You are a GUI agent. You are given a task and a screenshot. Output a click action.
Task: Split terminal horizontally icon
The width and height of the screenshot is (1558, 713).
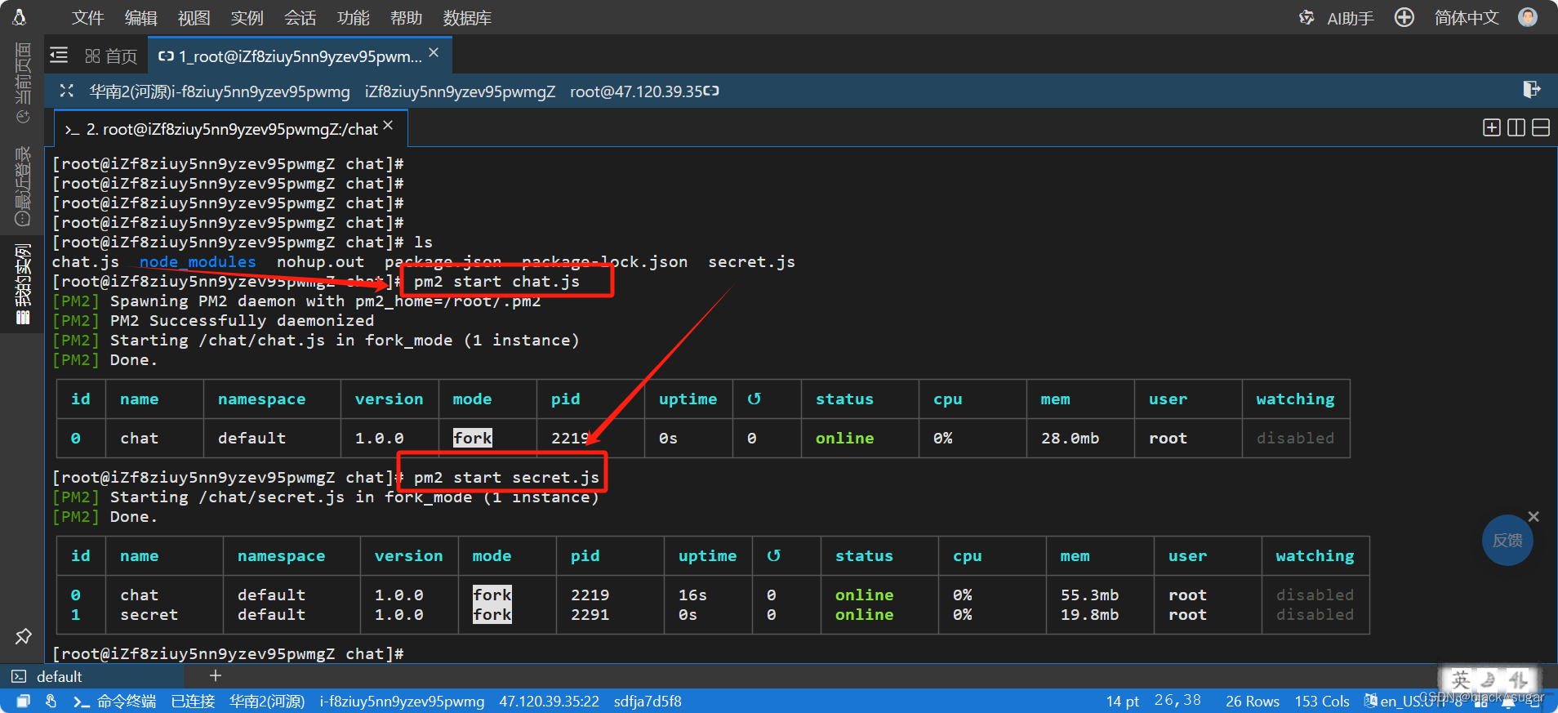tap(1541, 127)
